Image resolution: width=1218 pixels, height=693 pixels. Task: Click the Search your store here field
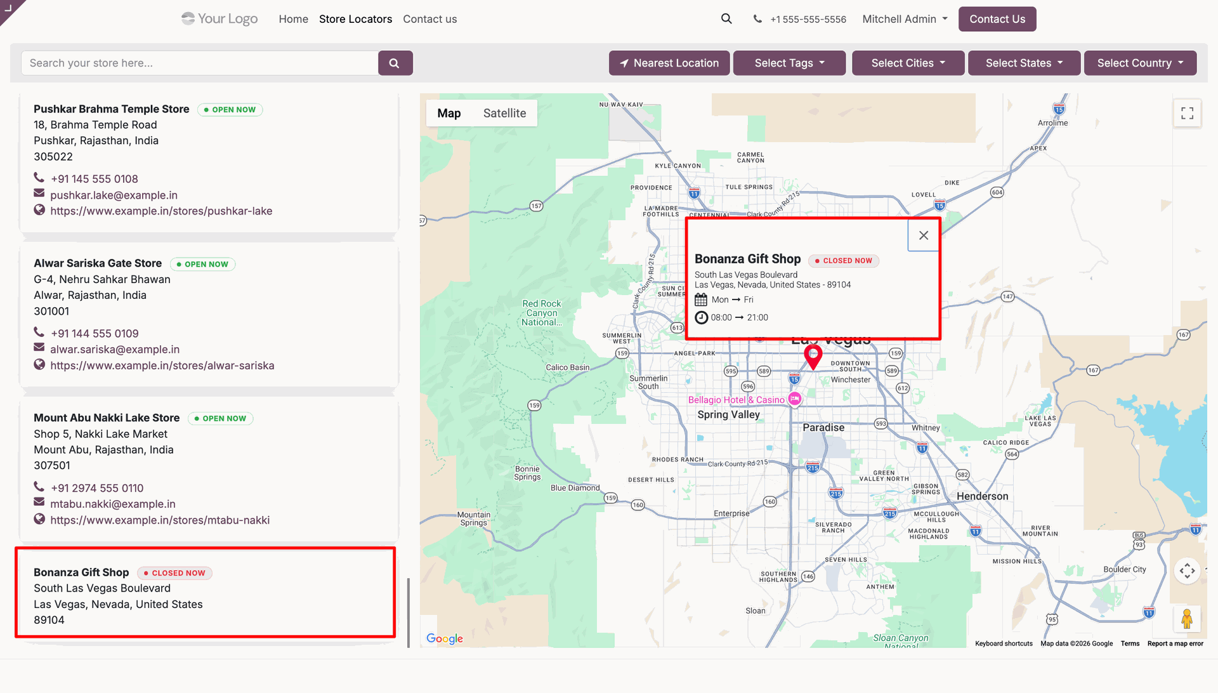tap(200, 63)
